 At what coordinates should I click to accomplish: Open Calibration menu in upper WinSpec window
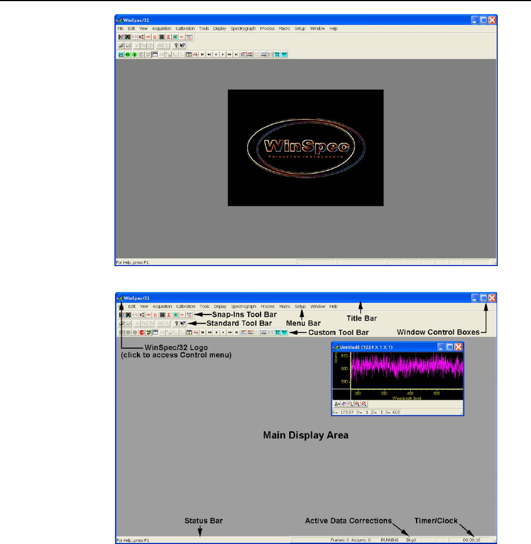185,28
